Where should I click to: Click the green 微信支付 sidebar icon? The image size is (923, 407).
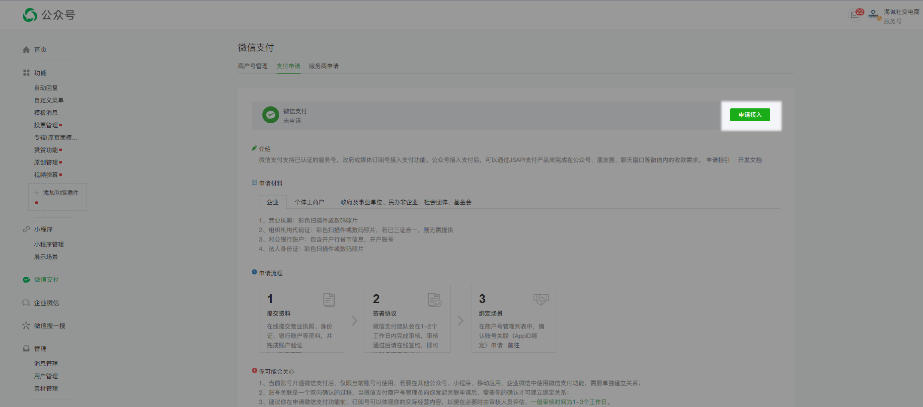pyautogui.click(x=26, y=280)
